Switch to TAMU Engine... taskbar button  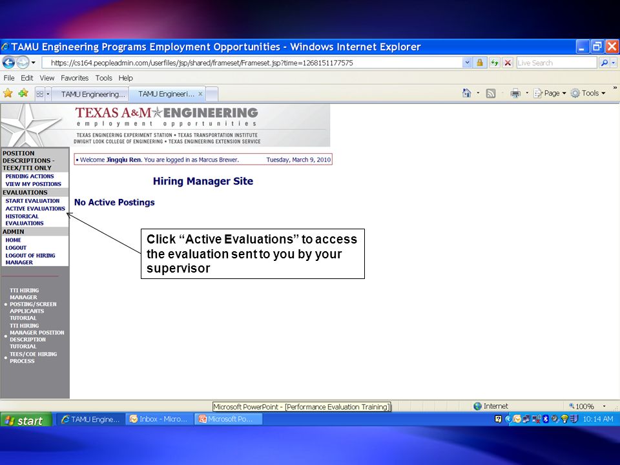(90, 420)
